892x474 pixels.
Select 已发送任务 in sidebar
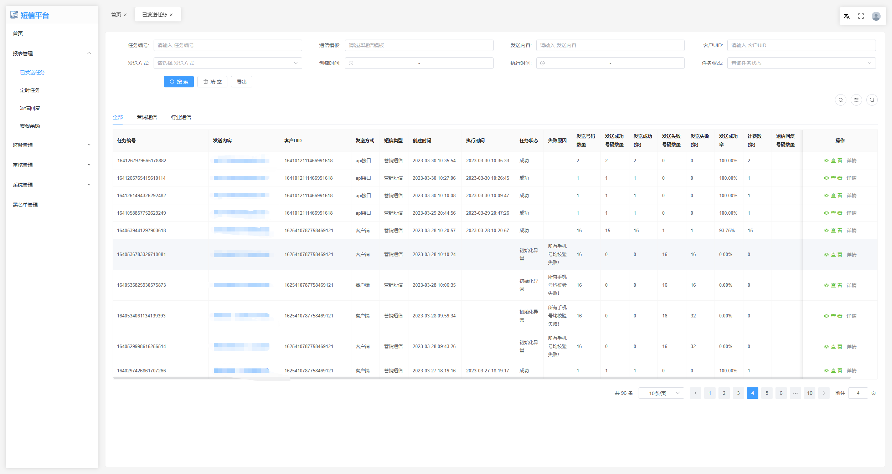(x=32, y=72)
